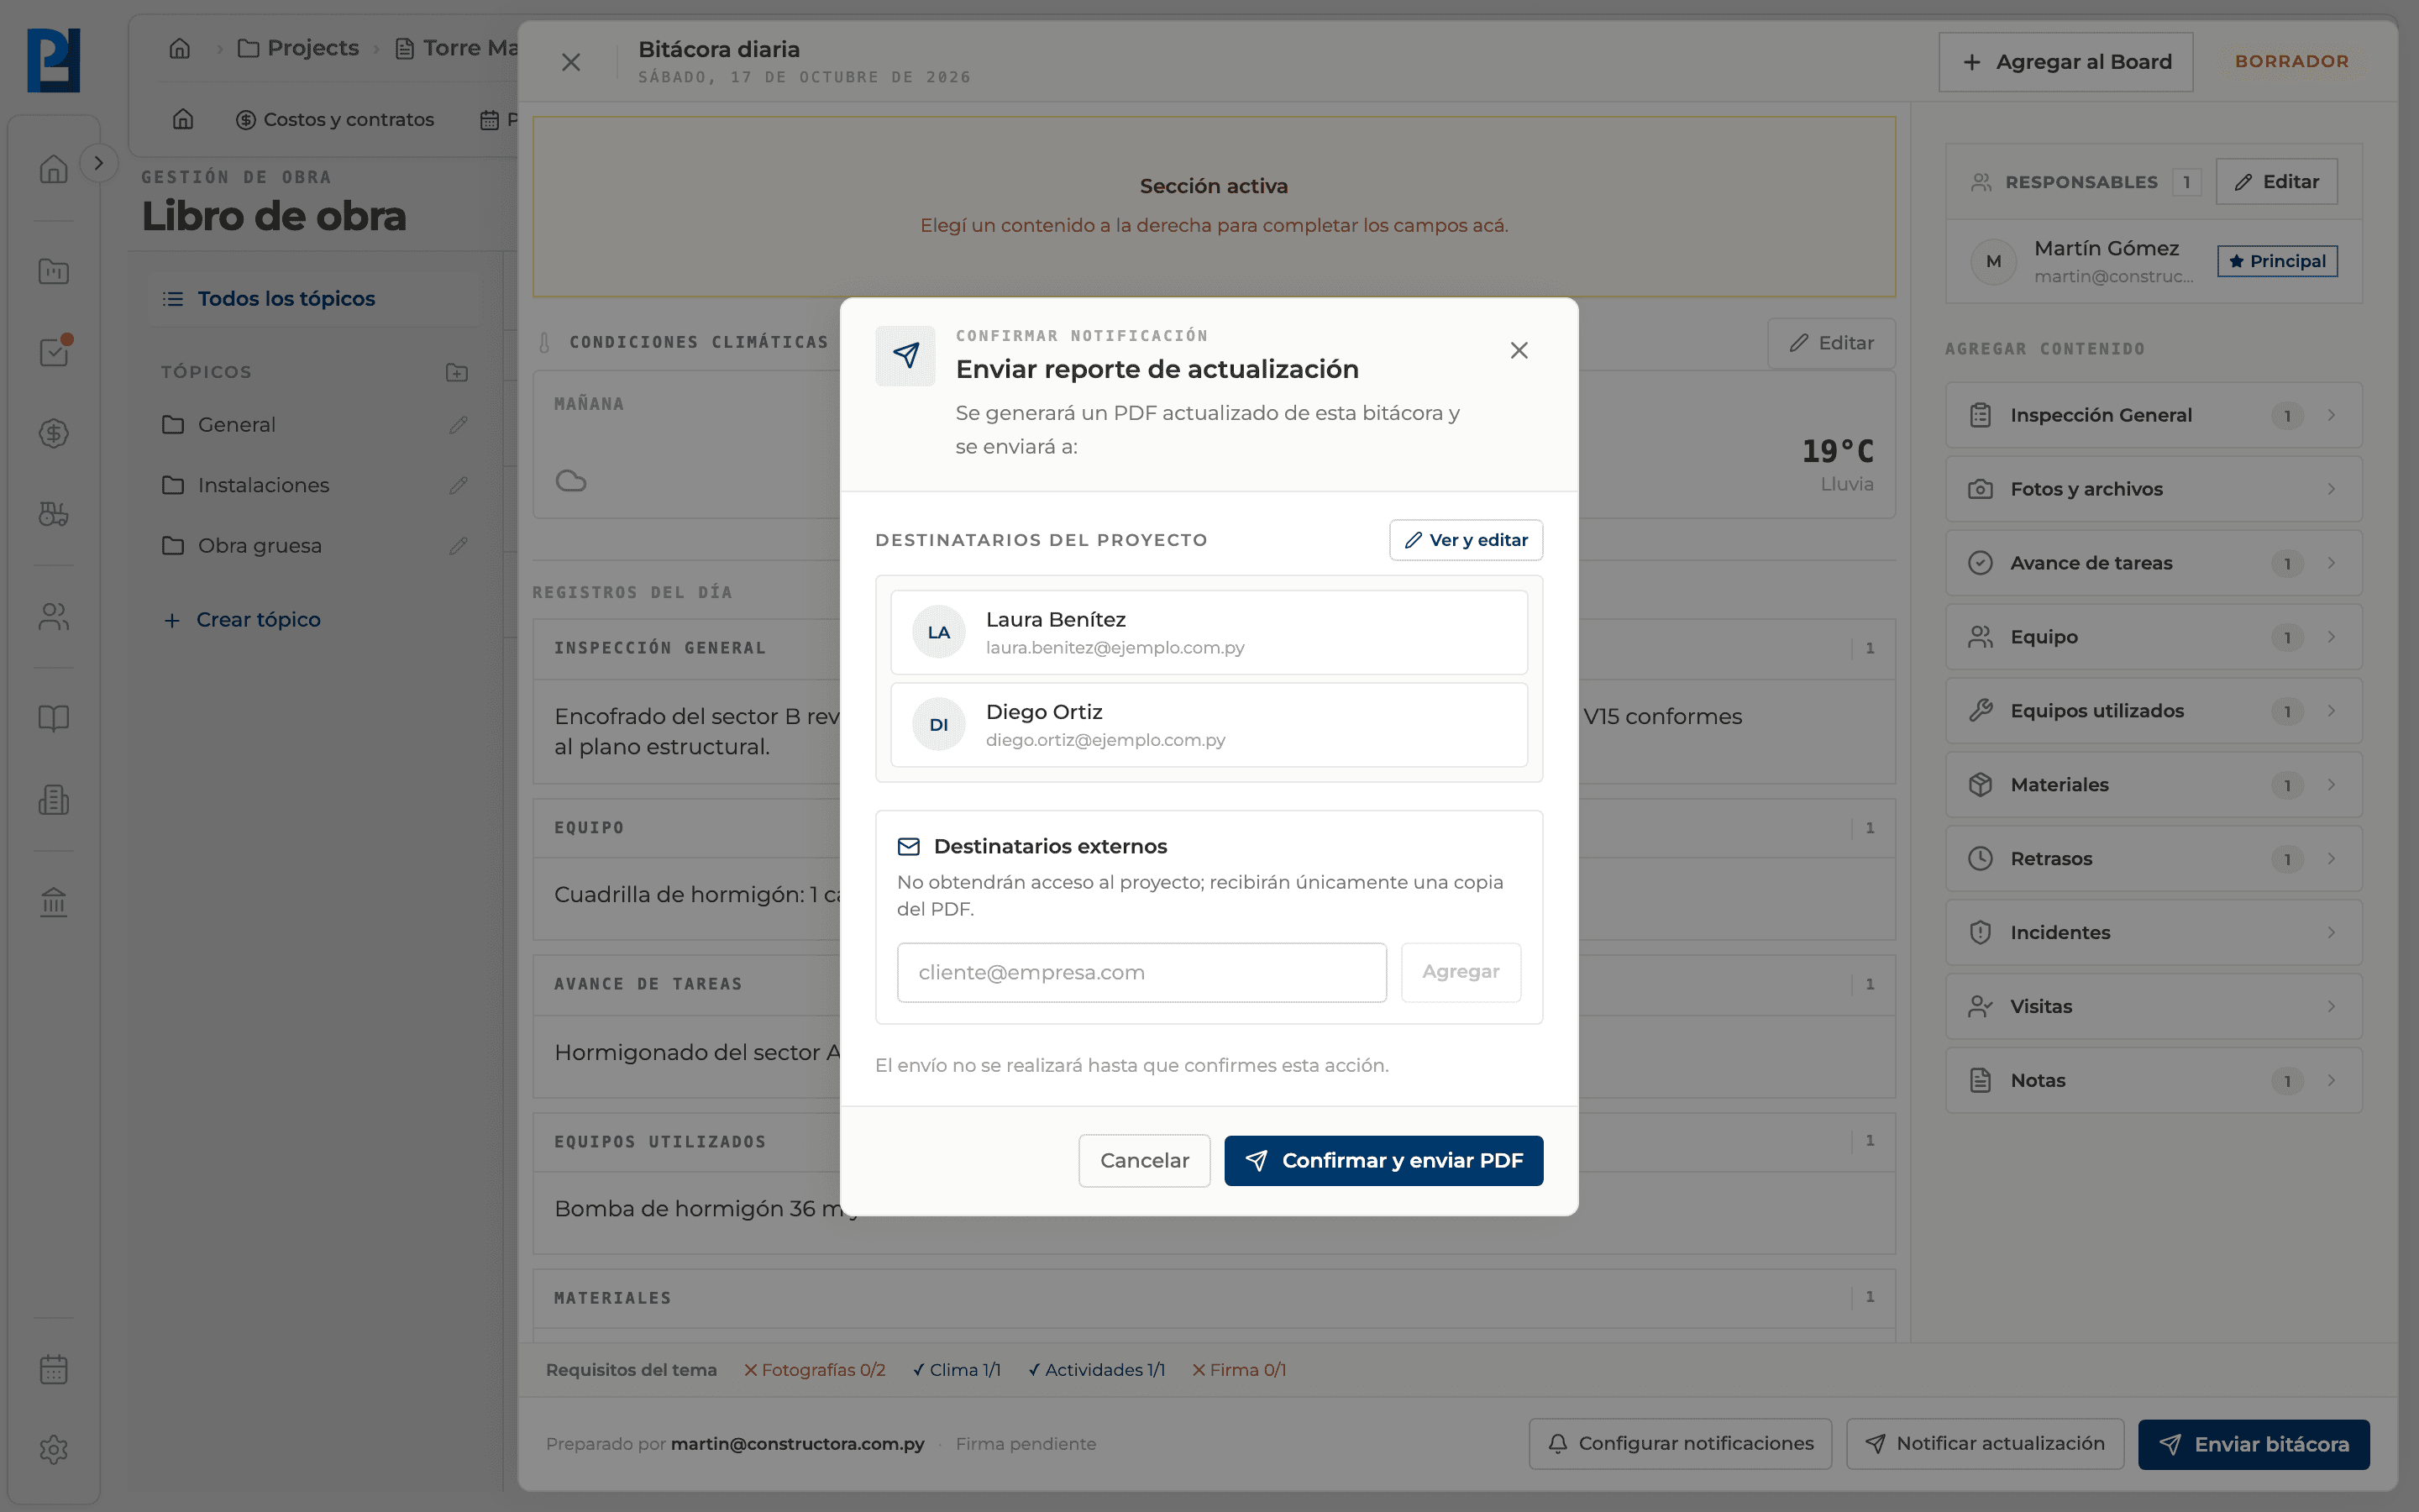Open the projects folder icon in sidebar
Image resolution: width=2419 pixels, height=1512 pixels.
tap(54, 271)
